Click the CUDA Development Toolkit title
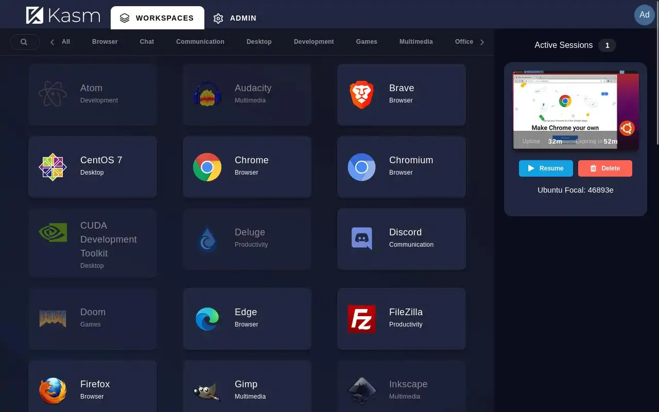The width and height of the screenshot is (659, 412). point(109,239)
